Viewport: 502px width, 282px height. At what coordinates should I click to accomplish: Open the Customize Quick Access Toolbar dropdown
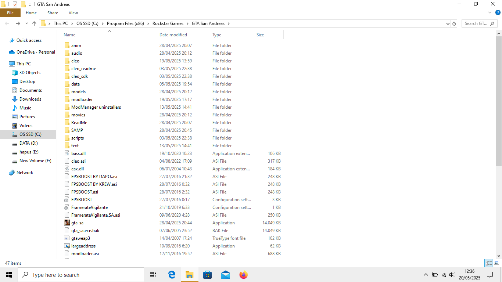(x=30, y=4)
